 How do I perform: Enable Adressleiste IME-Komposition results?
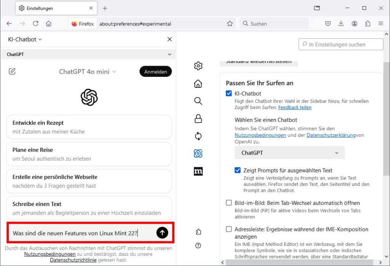coord(229,229)
